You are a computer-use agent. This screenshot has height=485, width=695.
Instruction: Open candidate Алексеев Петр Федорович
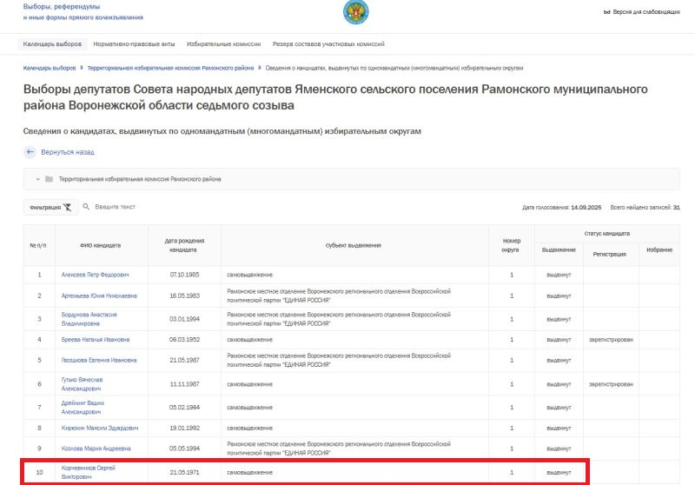pos(95,275)
